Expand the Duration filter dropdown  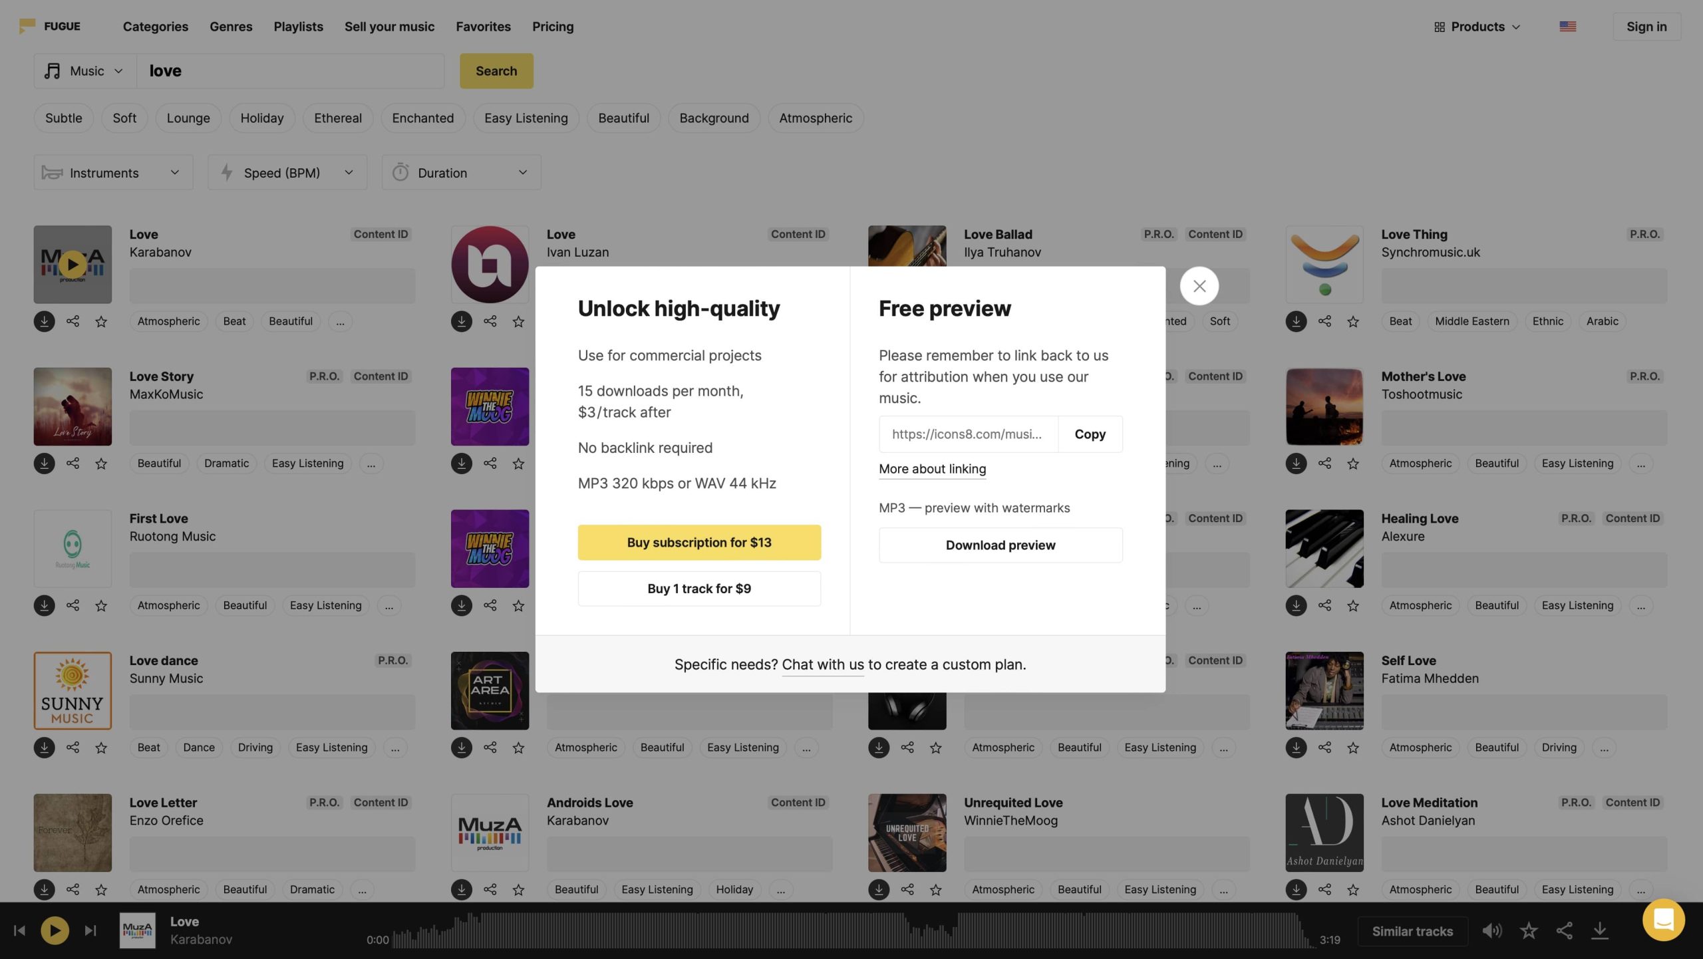tap(461, 173)
